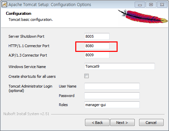Click the Tomcat Administrator Login label
The image size is (169, 131).
pos(30,88)
